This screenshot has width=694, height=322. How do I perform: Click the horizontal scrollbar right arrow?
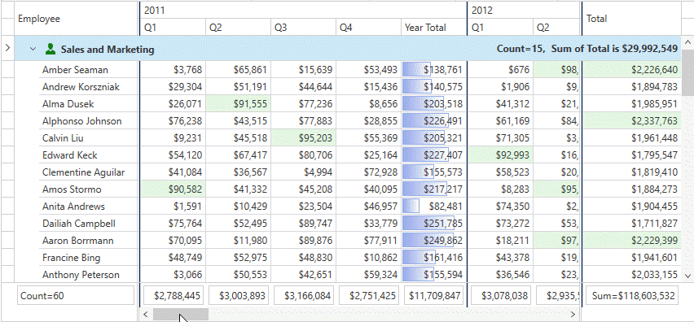click(x=573, y=314)
